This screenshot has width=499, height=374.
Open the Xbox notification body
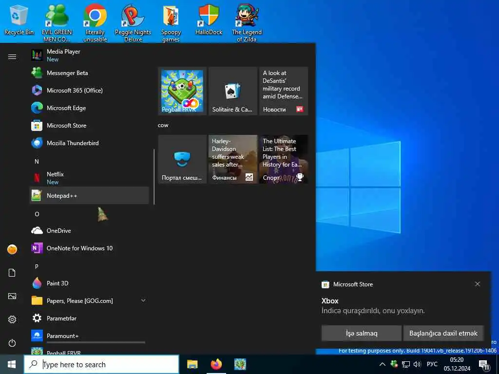(x=373, y=306)
